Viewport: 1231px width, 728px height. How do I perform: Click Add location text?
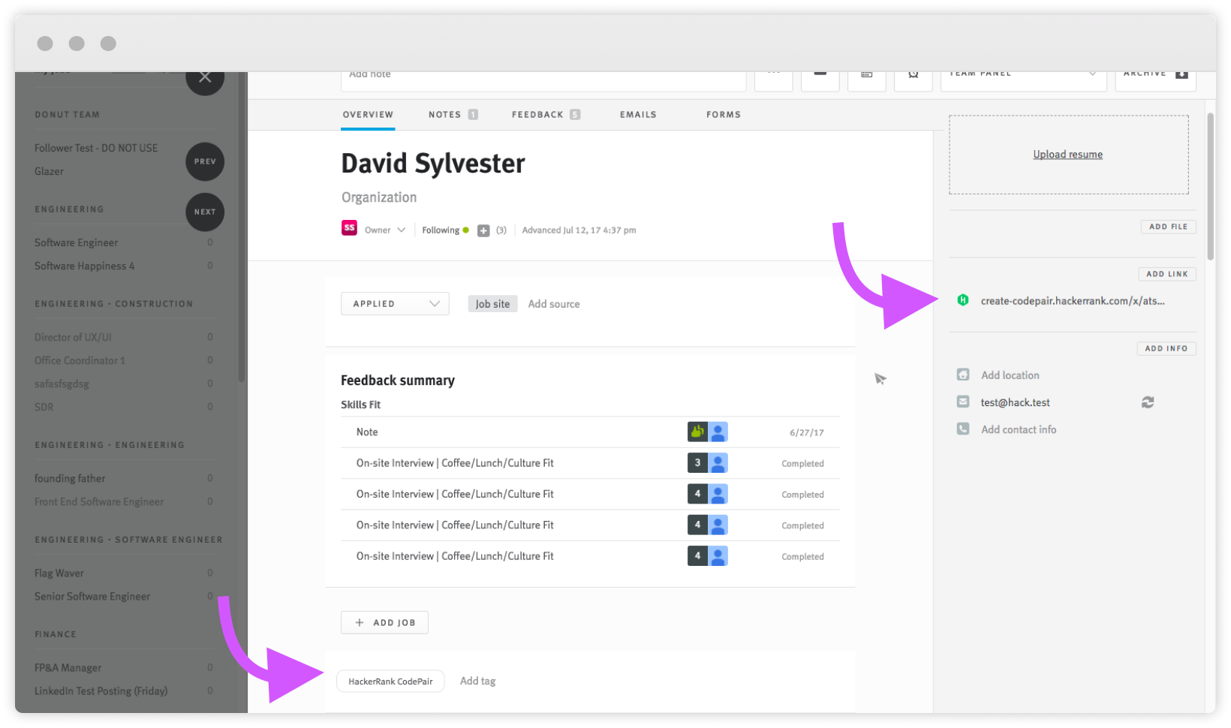coord(1010,375)
